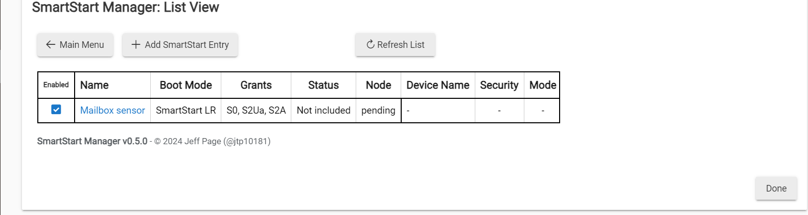Click the back arrow icon for Main Menu

pos(51,45)
